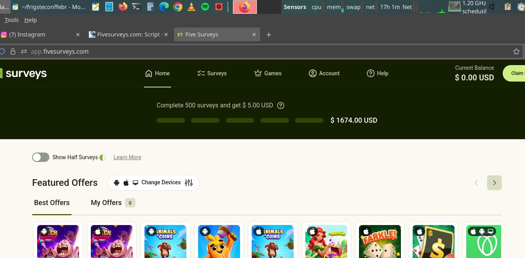525x258 pixels.
Task: Click the CPU frequency monitor icon
Action: (x=455, y=7)
